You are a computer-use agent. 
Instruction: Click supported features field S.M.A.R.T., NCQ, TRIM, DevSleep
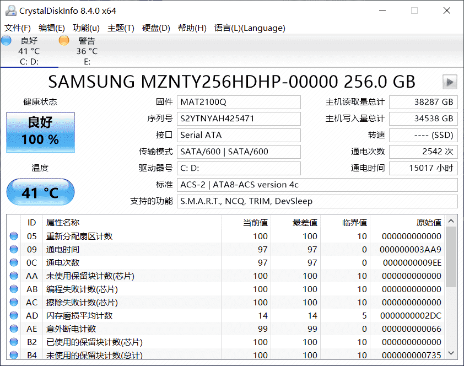coord(317,202)
